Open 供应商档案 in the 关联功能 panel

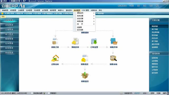[156, 32]
